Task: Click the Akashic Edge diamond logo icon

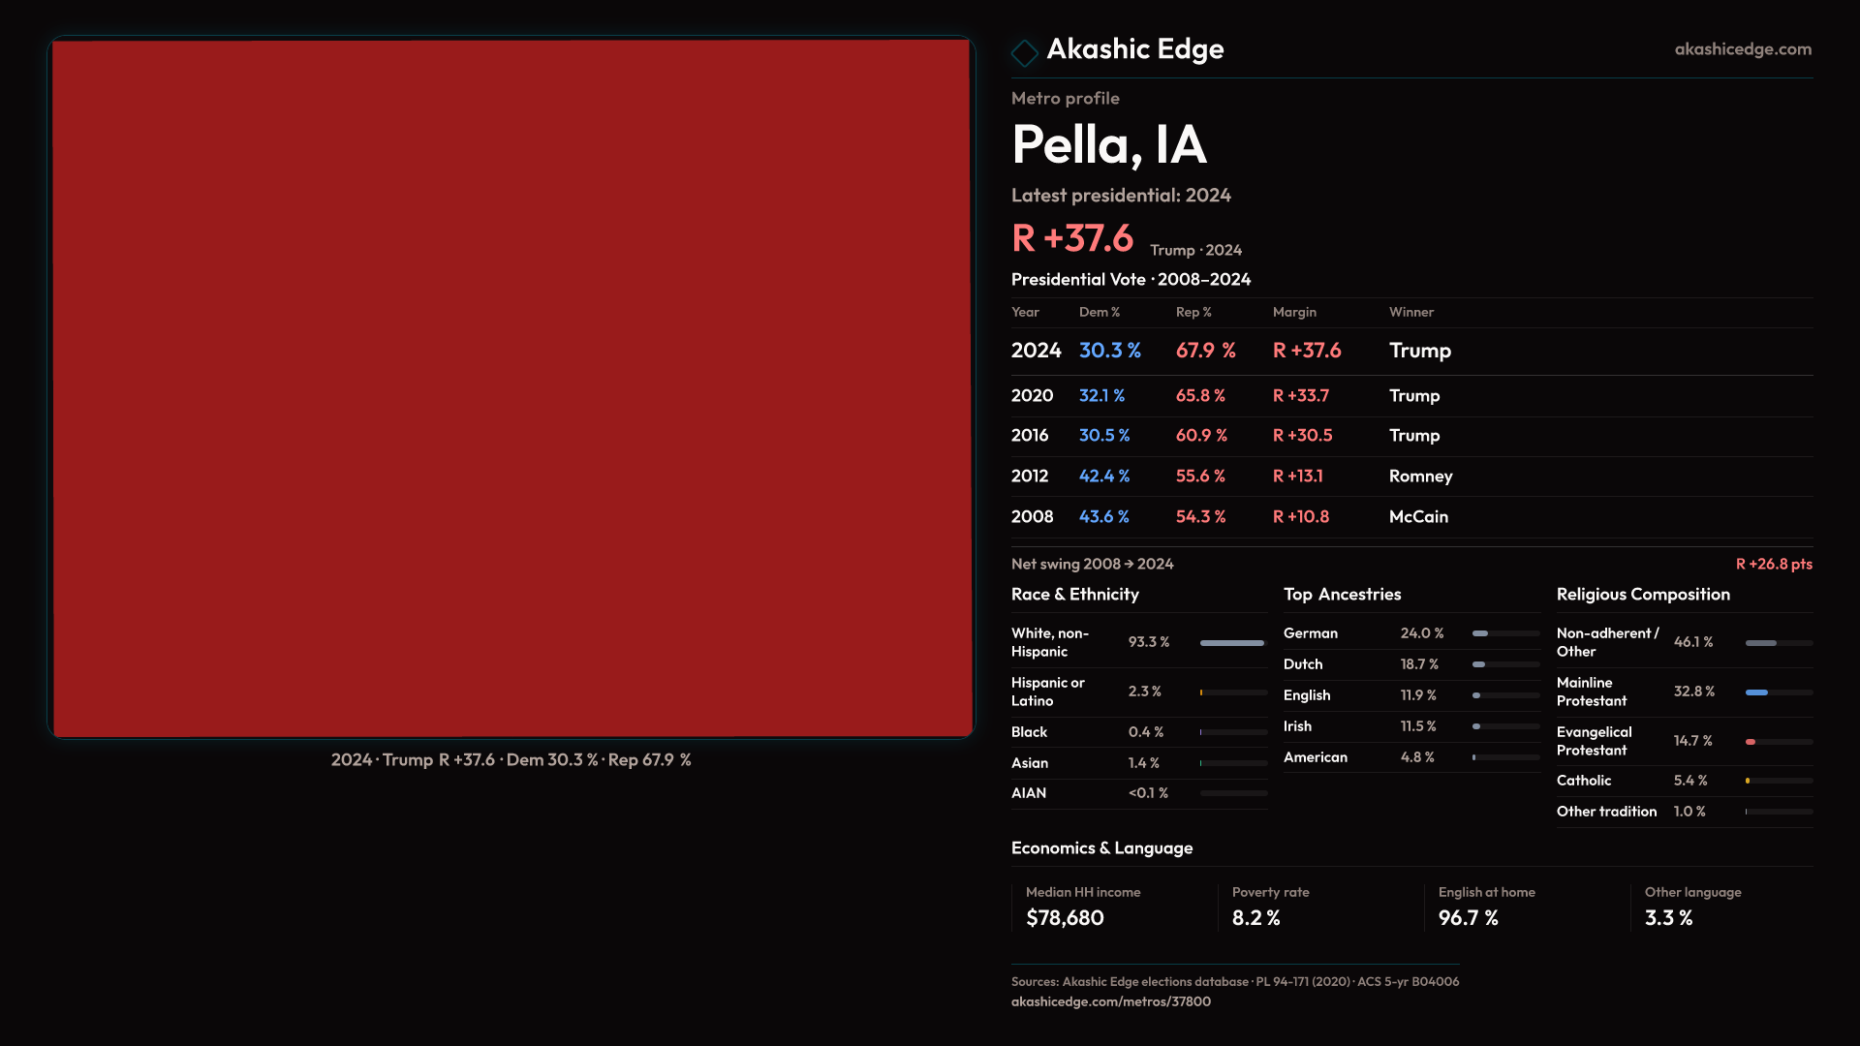Action: pos(1024,52)
